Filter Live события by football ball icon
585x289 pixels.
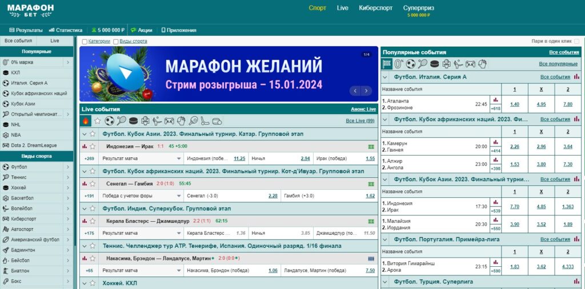click(x=109, y=121)
